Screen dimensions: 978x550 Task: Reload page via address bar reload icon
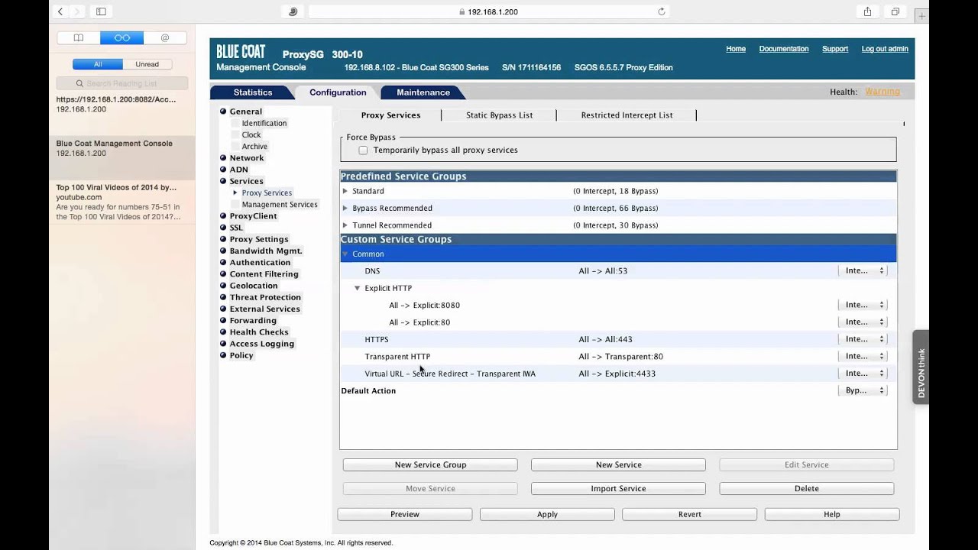click(x=662, y=11)
